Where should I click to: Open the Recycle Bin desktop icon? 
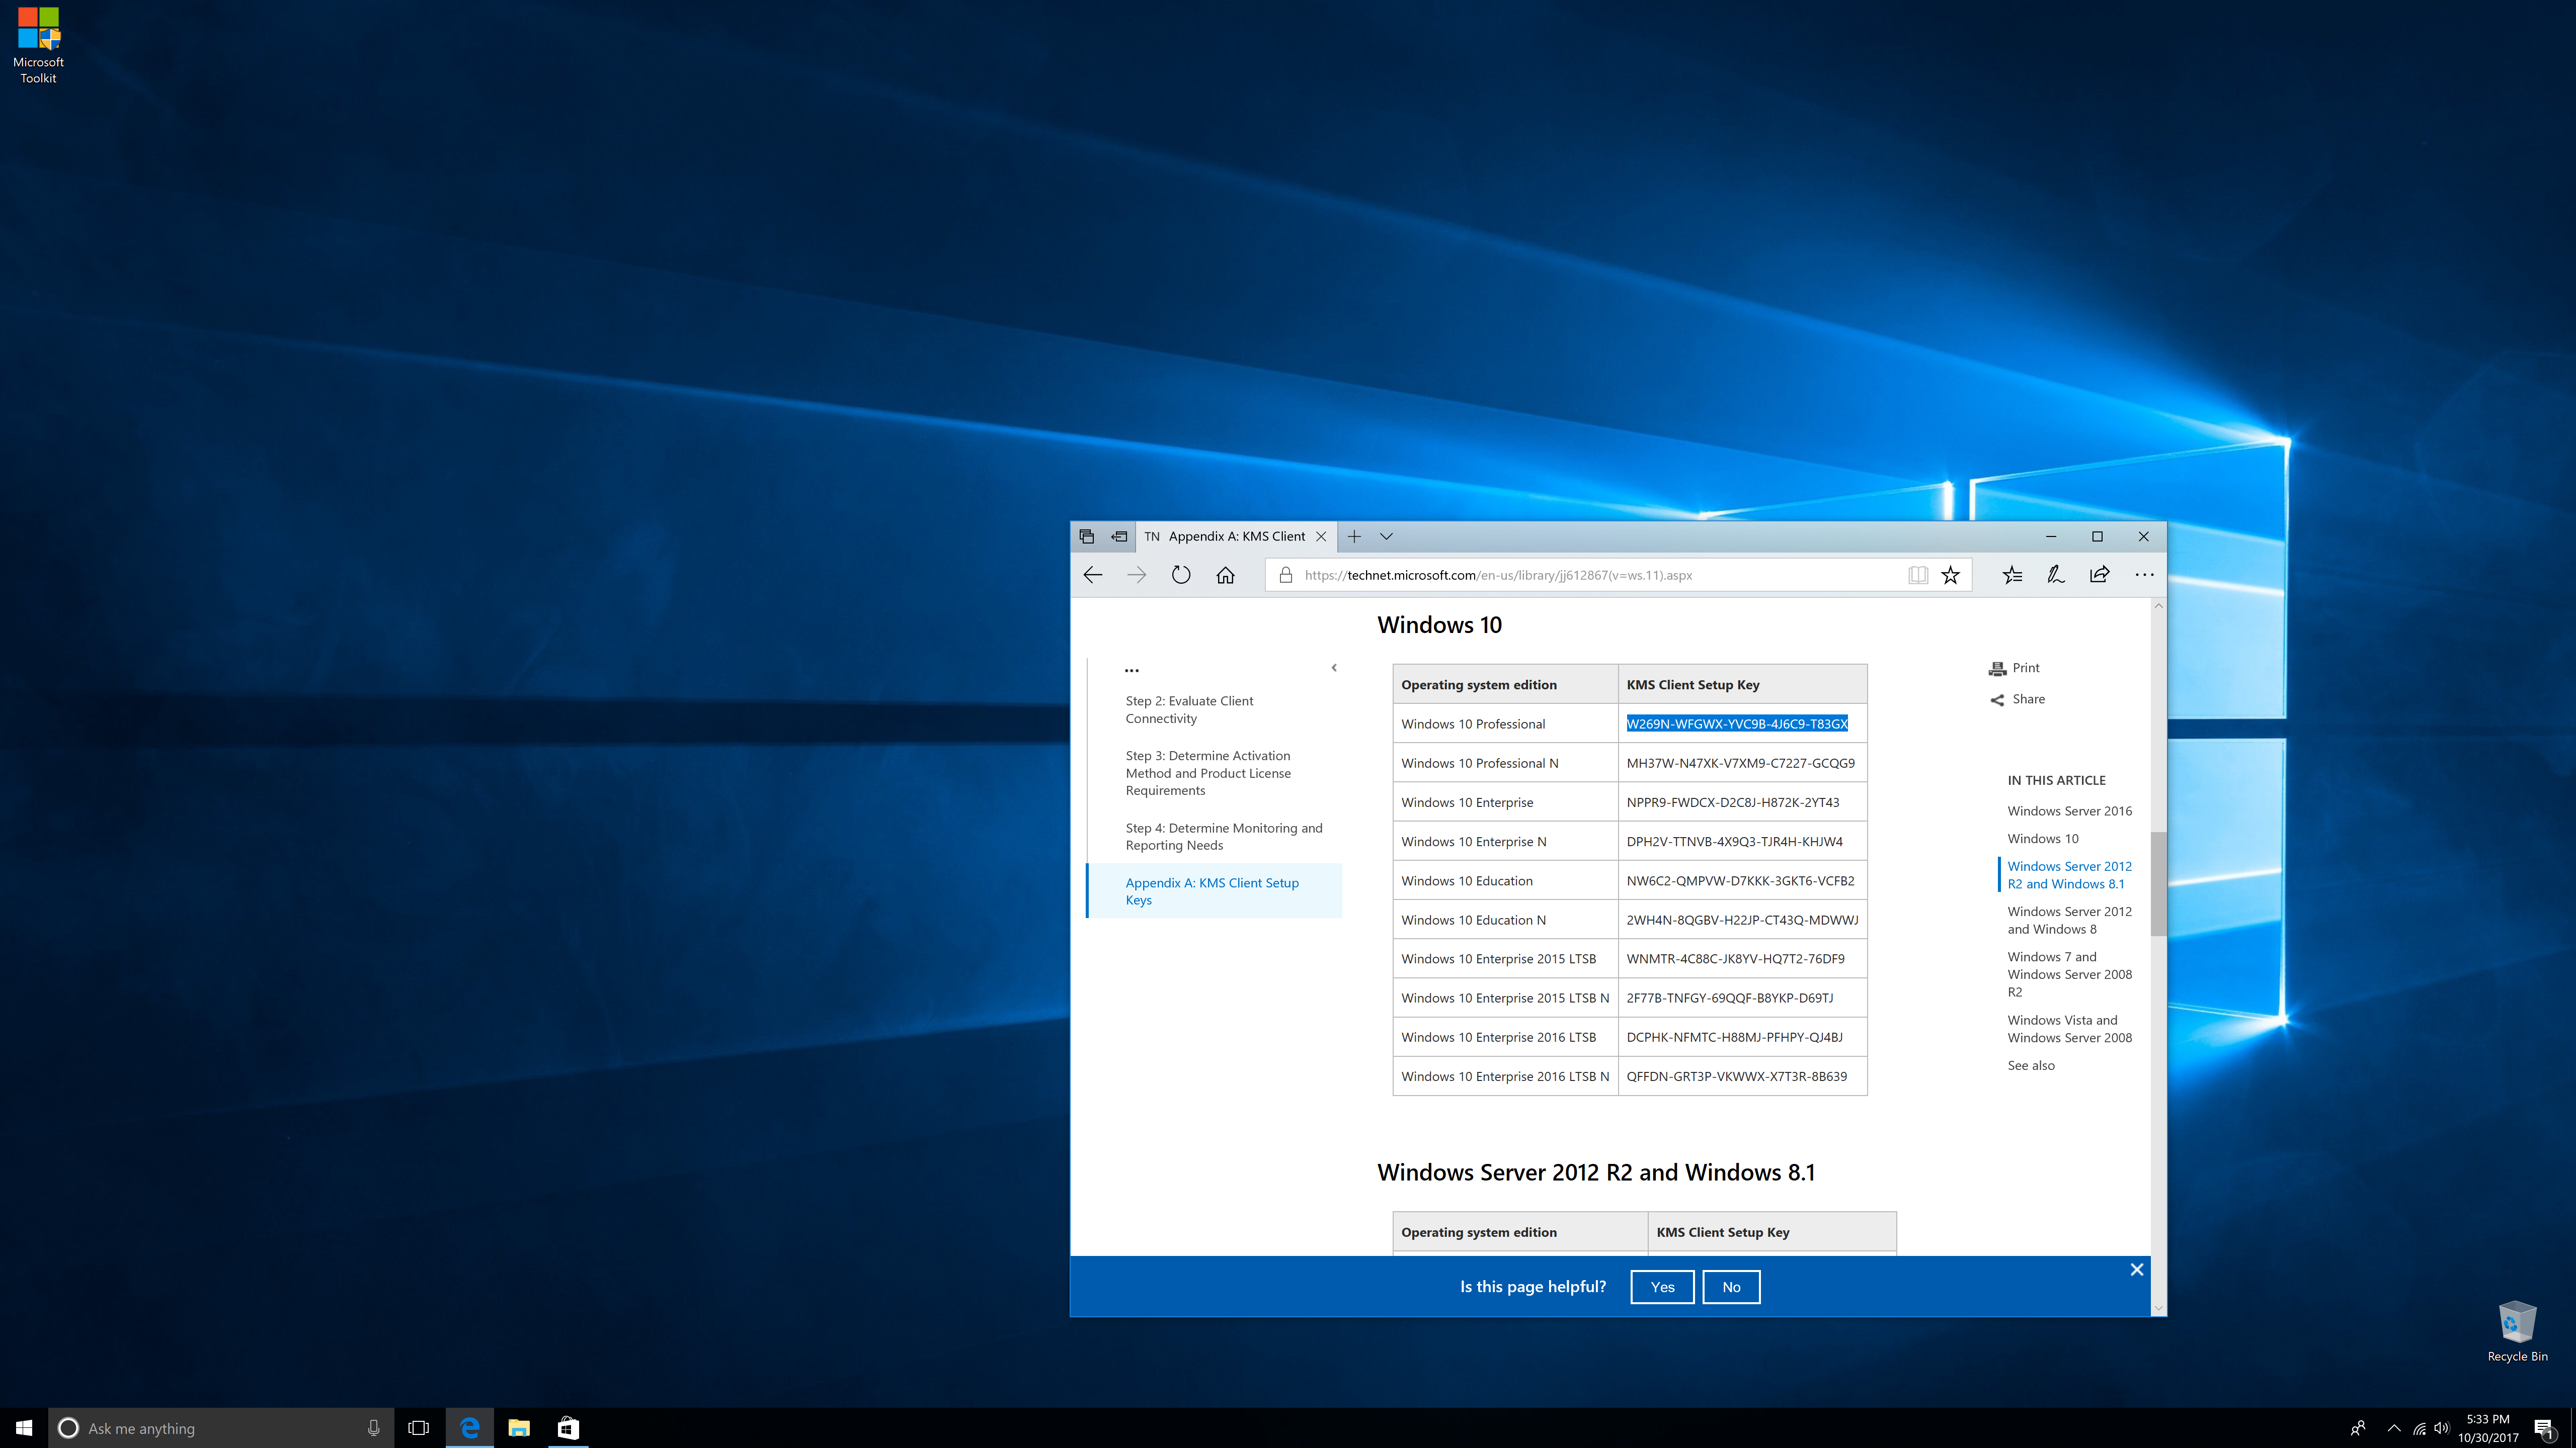click(2517, 1332)
